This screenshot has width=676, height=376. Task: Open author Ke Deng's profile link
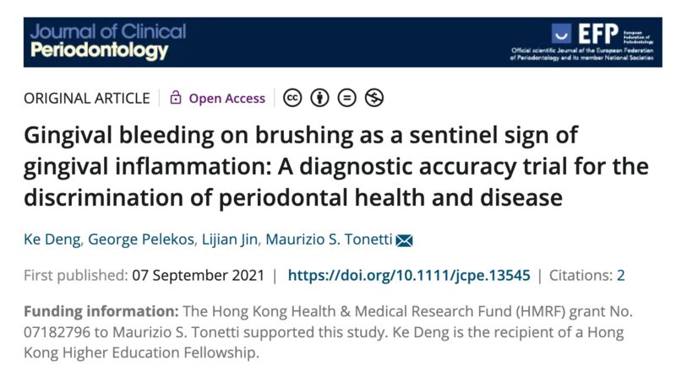coord(52,239)
